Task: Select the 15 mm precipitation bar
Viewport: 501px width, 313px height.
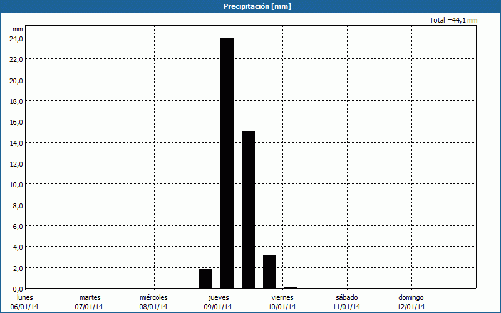Action: 248,210
